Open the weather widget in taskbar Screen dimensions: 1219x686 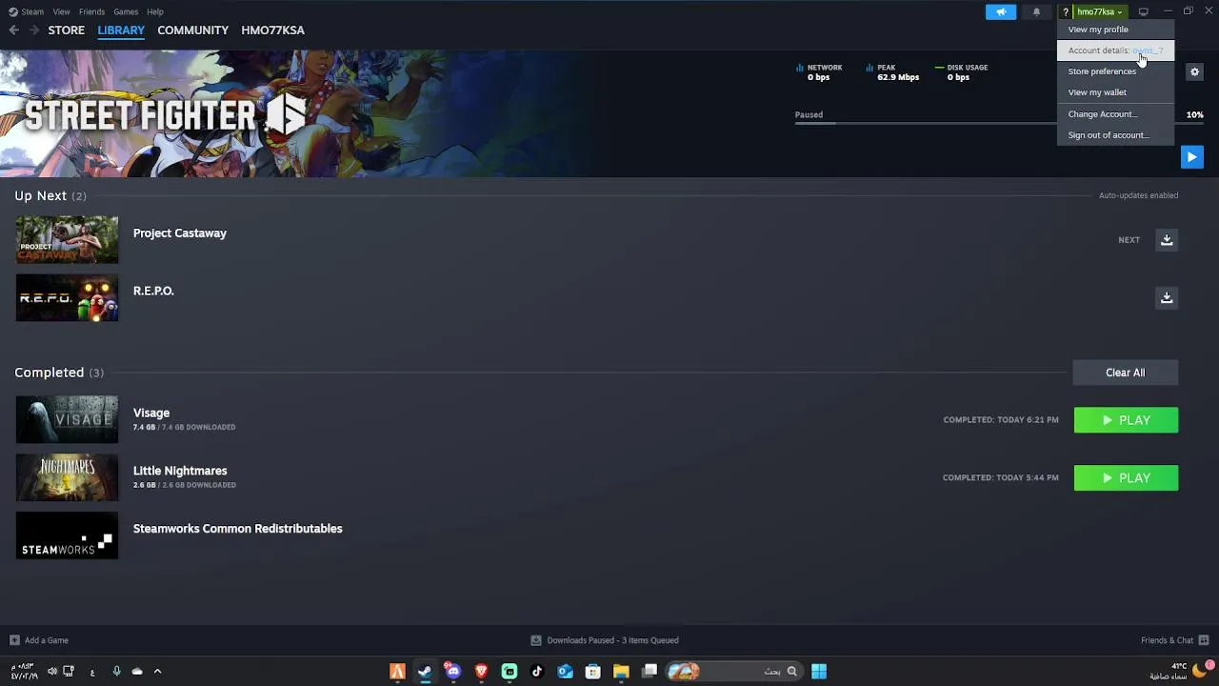(1182, 671)
